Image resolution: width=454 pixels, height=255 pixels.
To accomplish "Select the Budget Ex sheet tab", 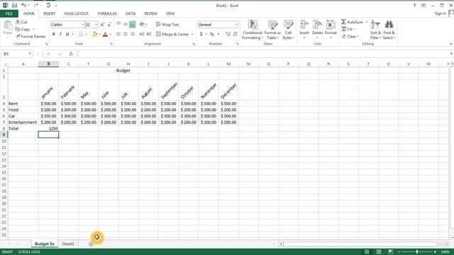I will (44, 244).
